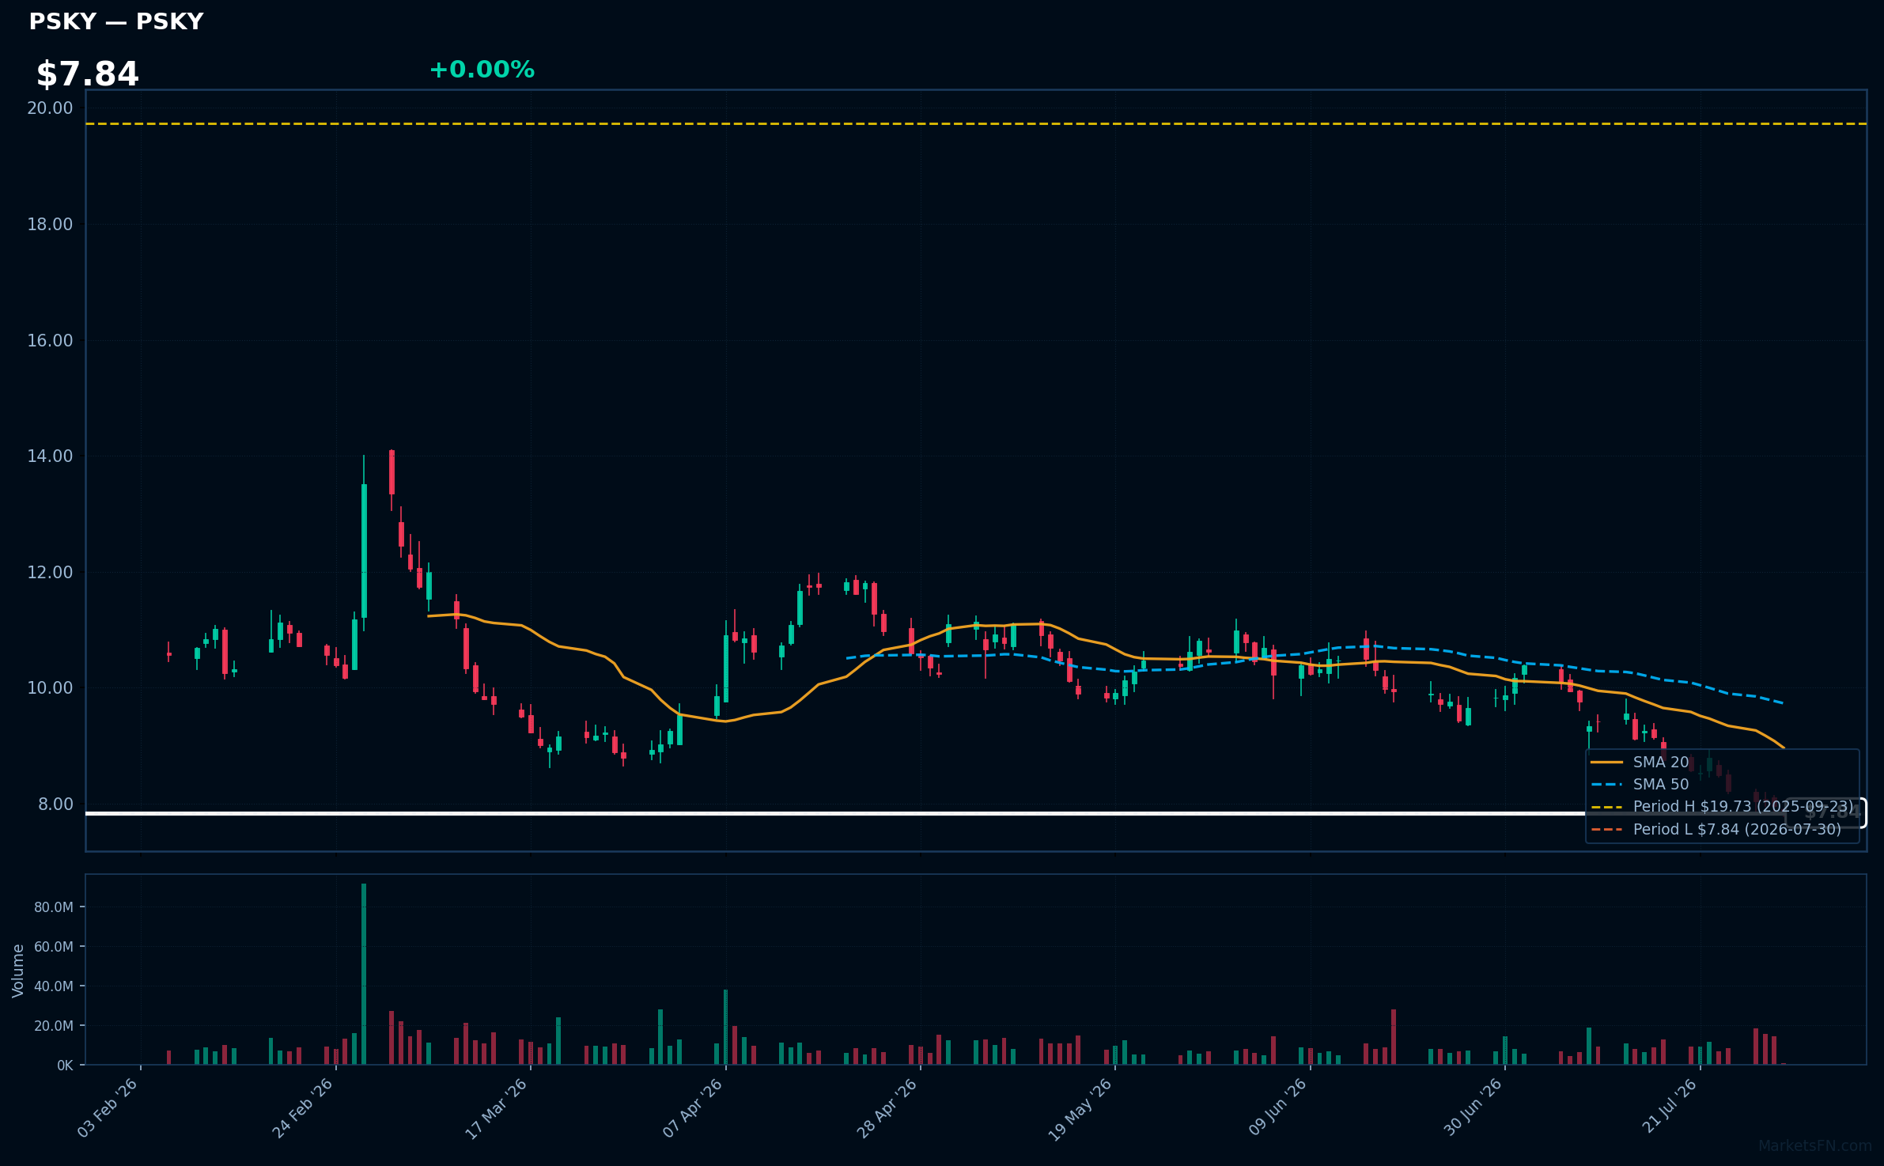Viewport: 1884px width, 1166px height.
Task: Click the 8.00 price axis label
Action: tap(55, 804)
